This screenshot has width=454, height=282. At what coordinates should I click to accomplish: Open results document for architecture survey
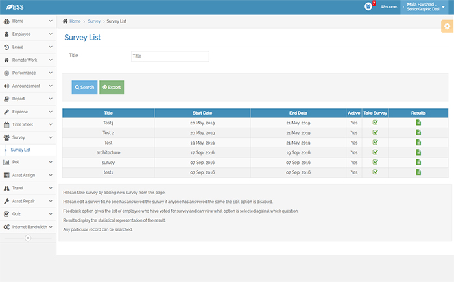(x=418, y=152)
